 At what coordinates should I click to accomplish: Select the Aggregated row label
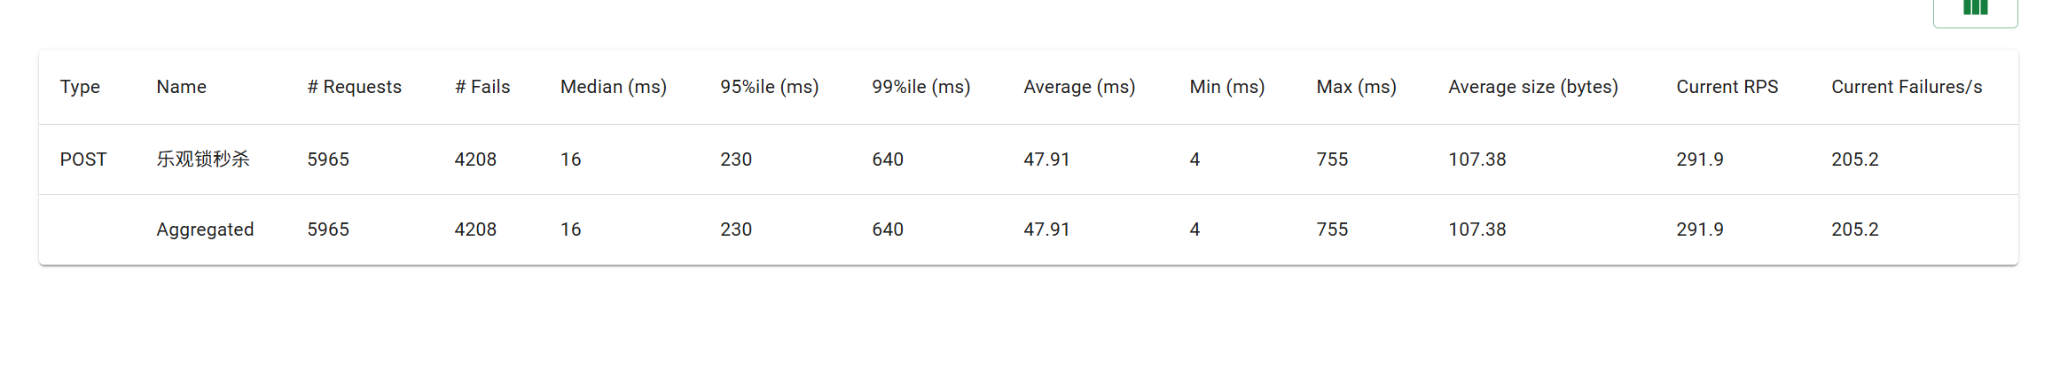[x=206, y=230]
